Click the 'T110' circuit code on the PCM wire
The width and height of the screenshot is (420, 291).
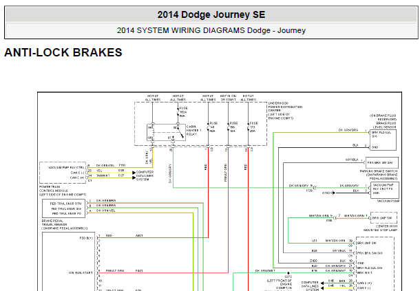point(122,165)
